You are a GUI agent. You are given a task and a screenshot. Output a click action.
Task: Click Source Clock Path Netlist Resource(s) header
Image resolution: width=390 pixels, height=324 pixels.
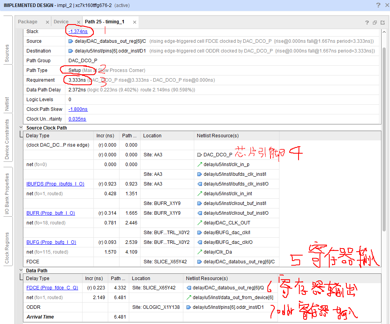(237, 136)
